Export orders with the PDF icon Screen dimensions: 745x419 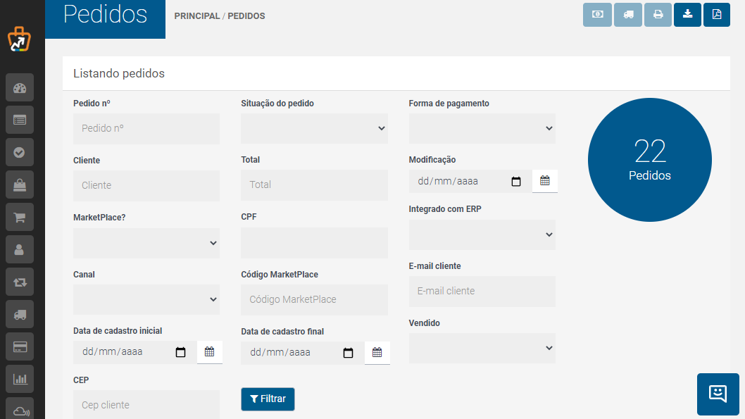pos(717,14)
